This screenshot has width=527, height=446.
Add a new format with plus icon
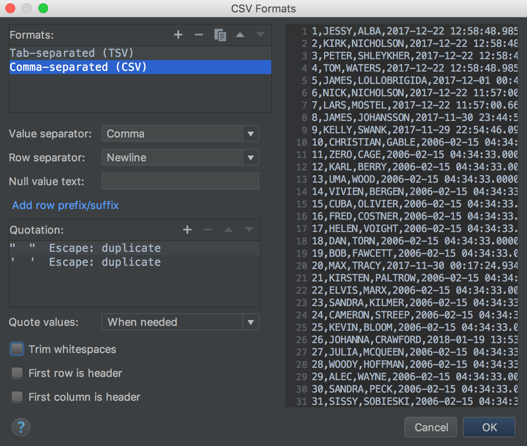(178, 35)
